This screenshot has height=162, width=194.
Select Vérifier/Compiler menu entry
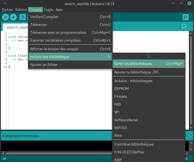click(70, 17)
